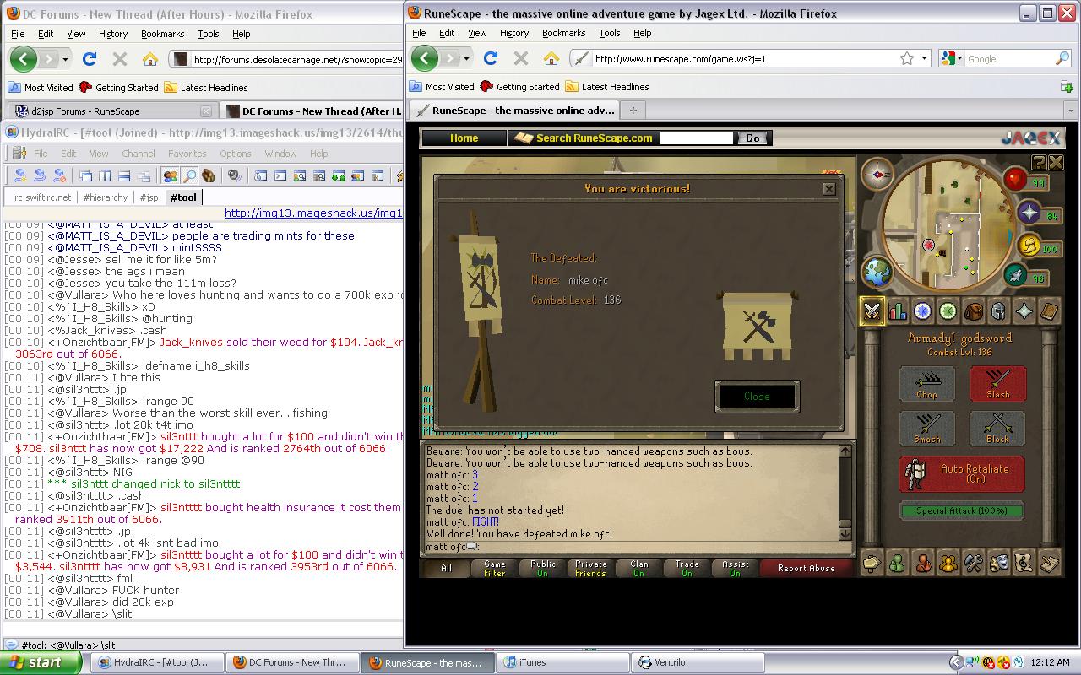
Task: Click the RuneScape chatbox scrollbar down arrow
Action: pos(845,534)
